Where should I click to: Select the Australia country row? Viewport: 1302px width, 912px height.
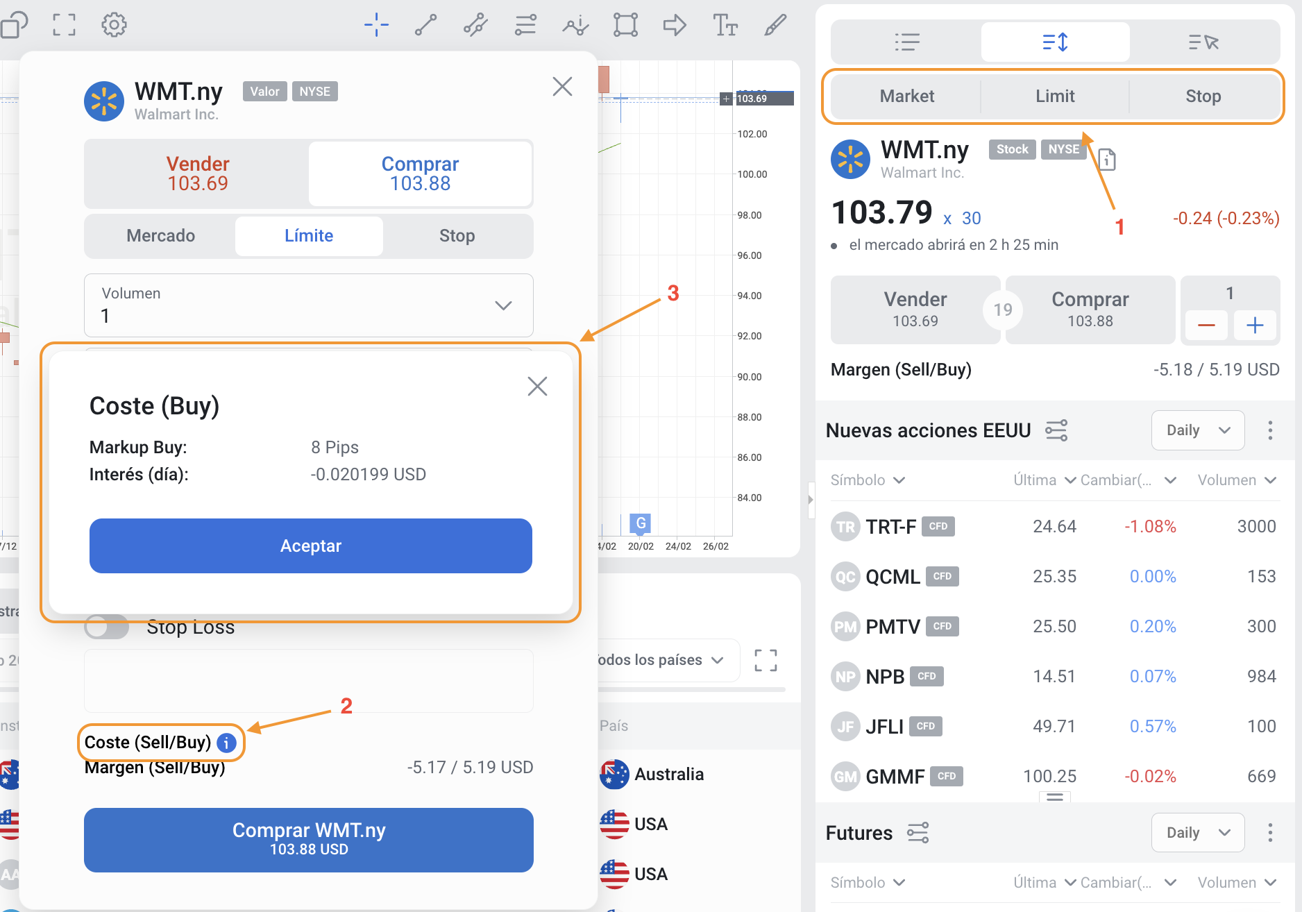[x=697, y=775]
